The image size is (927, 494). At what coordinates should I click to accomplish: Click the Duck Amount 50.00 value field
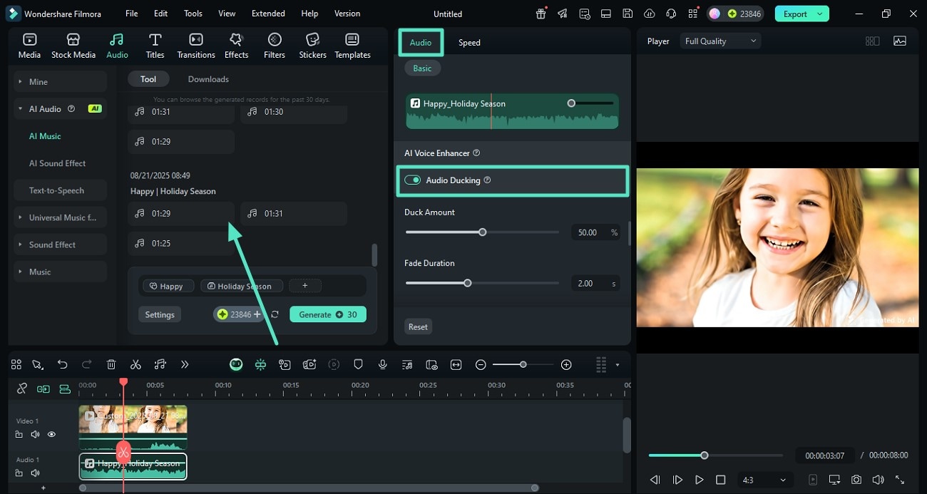coord(595,232)
